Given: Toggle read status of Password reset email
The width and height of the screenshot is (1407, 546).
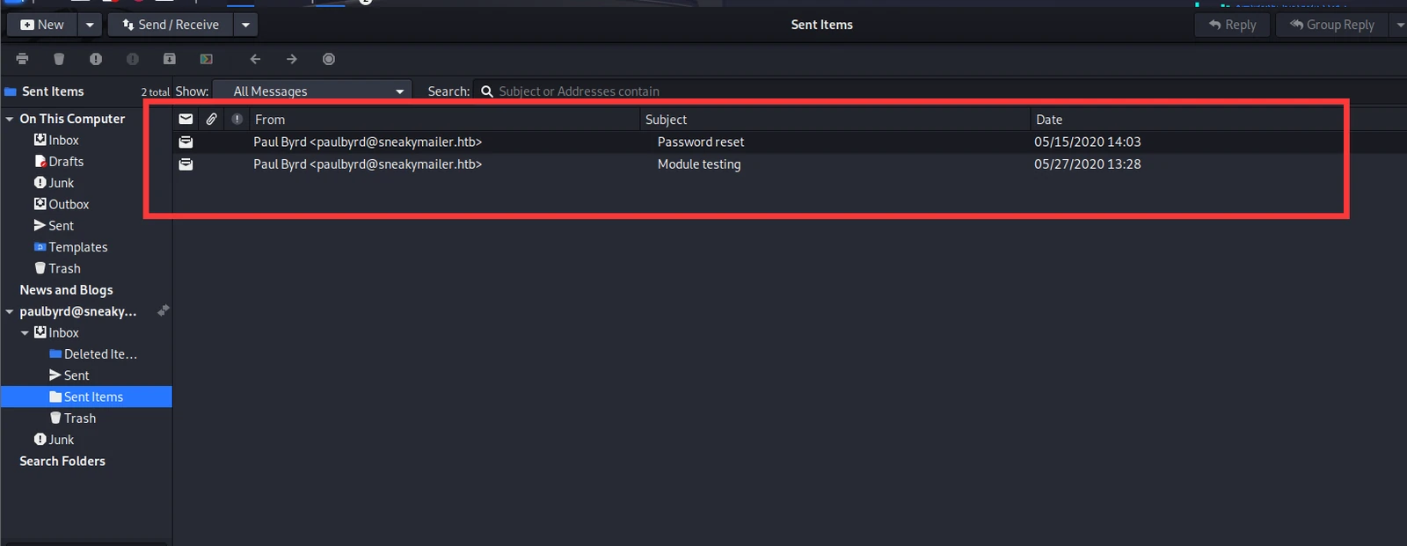Looking at the screenshot, I should coord(186,142).
